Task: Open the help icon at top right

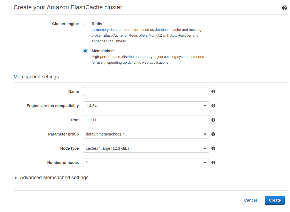Action: 285,8
